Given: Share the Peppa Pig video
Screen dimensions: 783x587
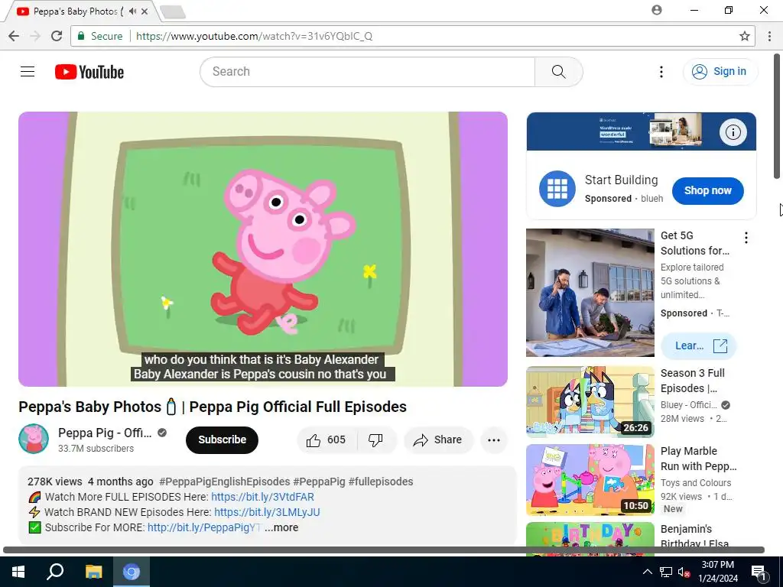Looking at the screenshot, I should [x=438, y=439].
